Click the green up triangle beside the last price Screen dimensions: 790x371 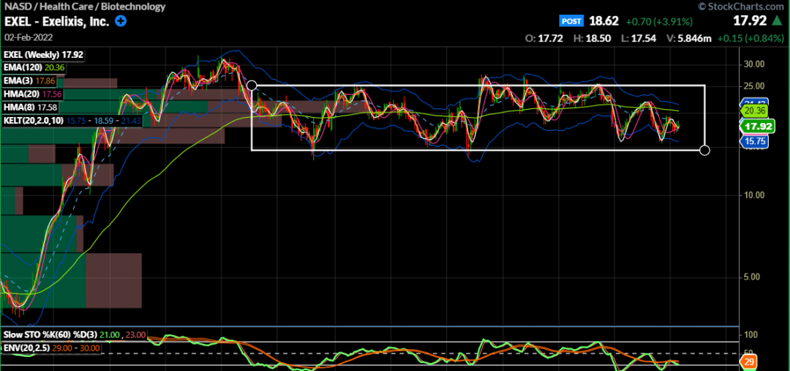tap(777, 20)
